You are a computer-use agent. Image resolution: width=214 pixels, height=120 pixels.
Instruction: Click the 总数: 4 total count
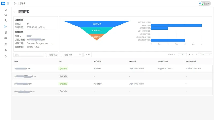point(170,55)
